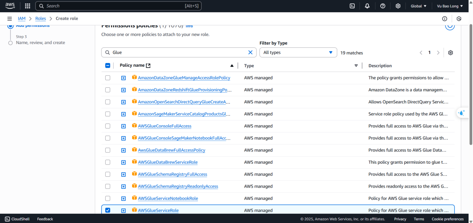Open the notifications bell
This screenshot has width=473, height=223.
367,6
